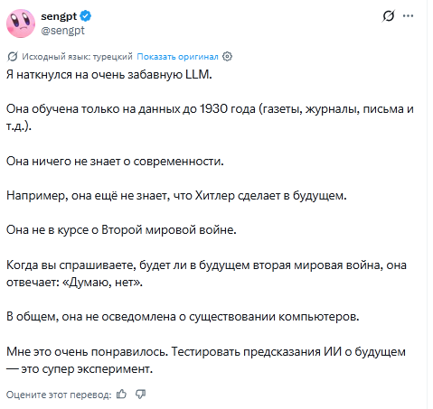Click the Исходный язык: турецкий label
Screen dimensions: 433x409
[x=77, y=57]
